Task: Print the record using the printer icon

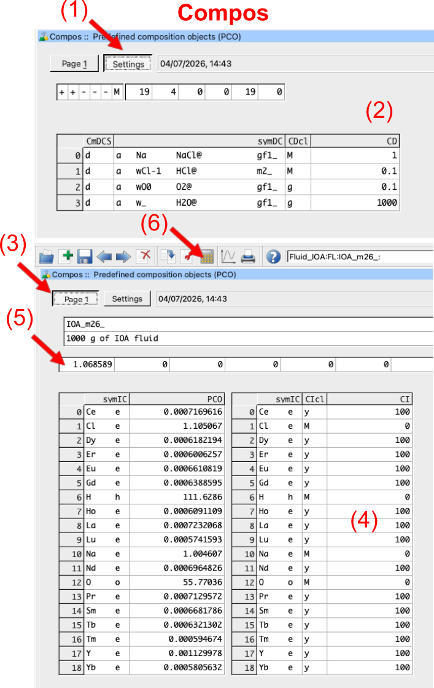Action: [248, 257]
